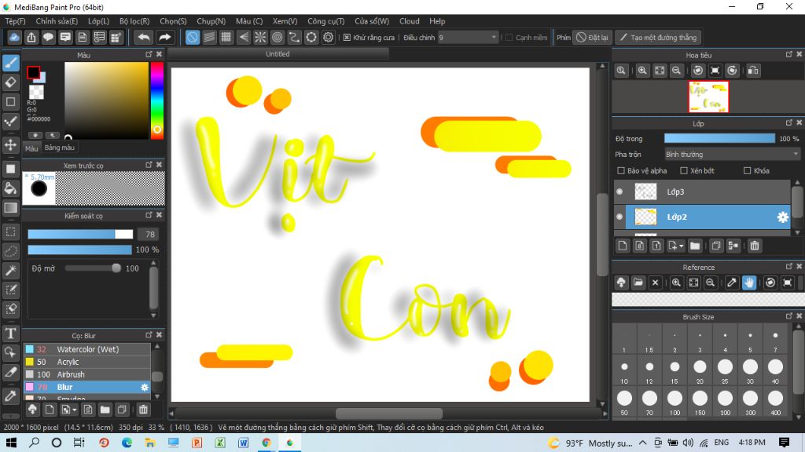The image size is (805, 452).
Task: Click Tạo một đường thẳng button
Action: pyautogui.click(x=658, y=38)
